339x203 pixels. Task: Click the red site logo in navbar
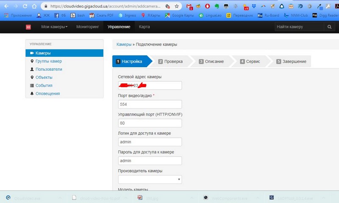pos(28,27)
